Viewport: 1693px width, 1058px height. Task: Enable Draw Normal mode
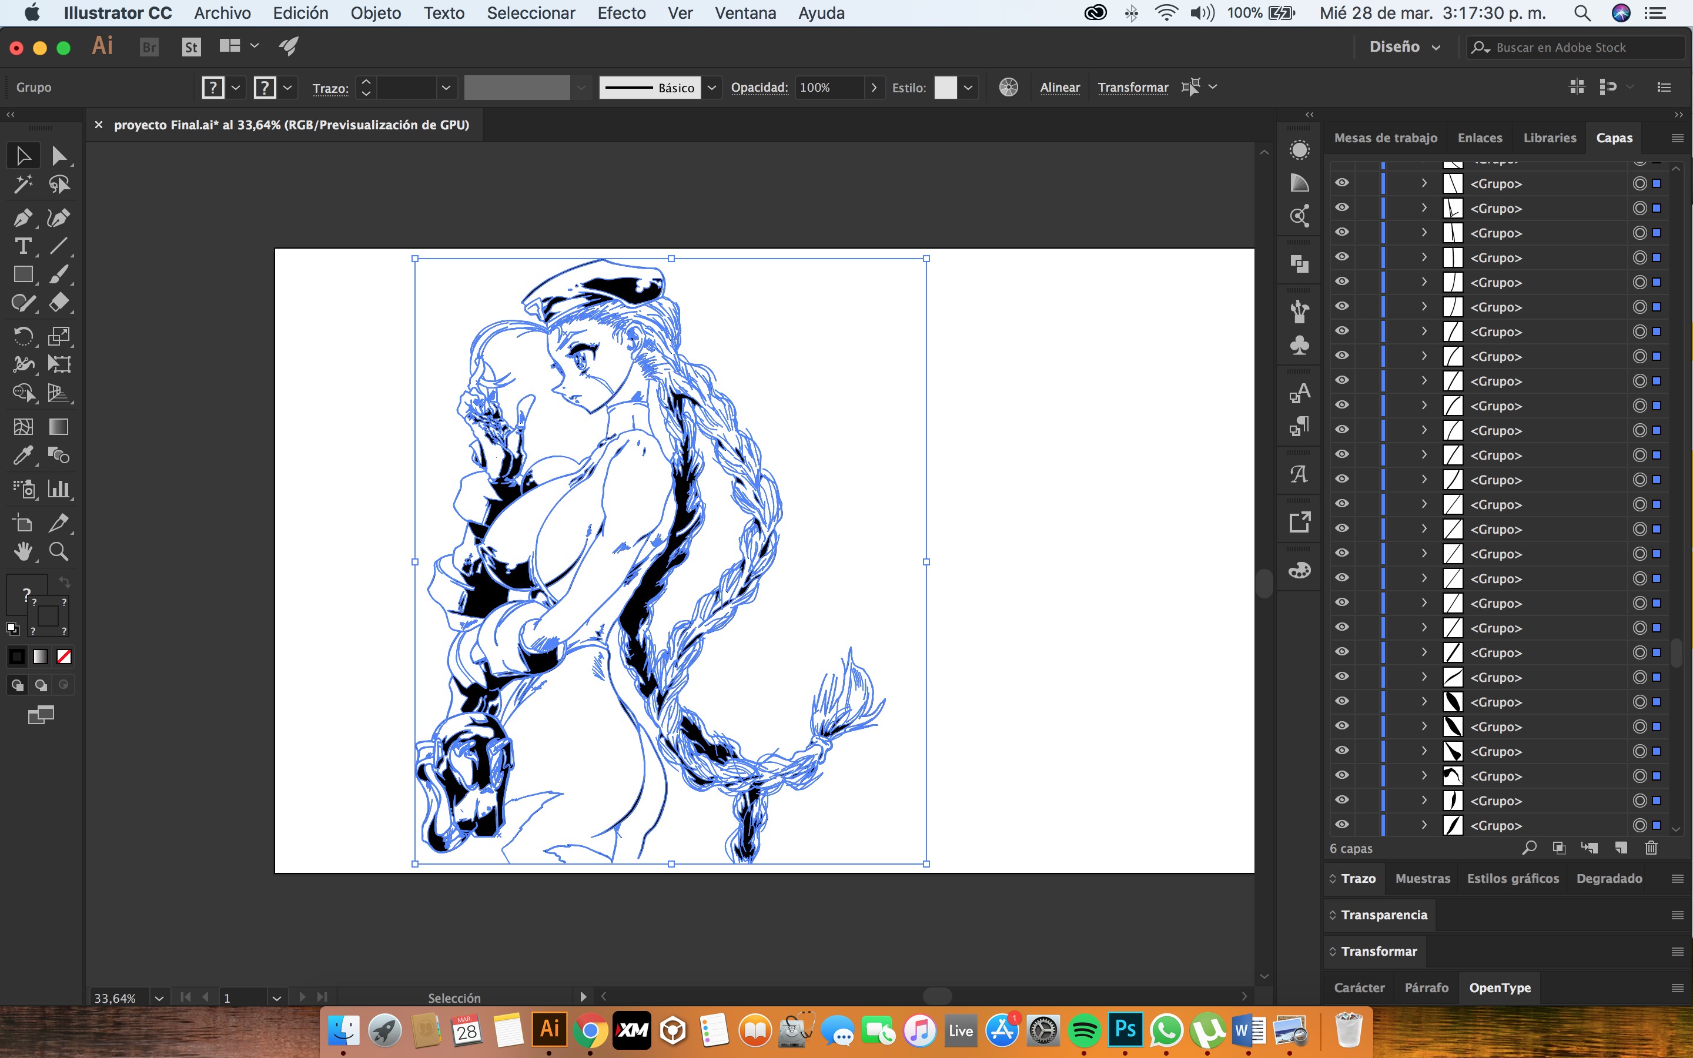(17, 685)
